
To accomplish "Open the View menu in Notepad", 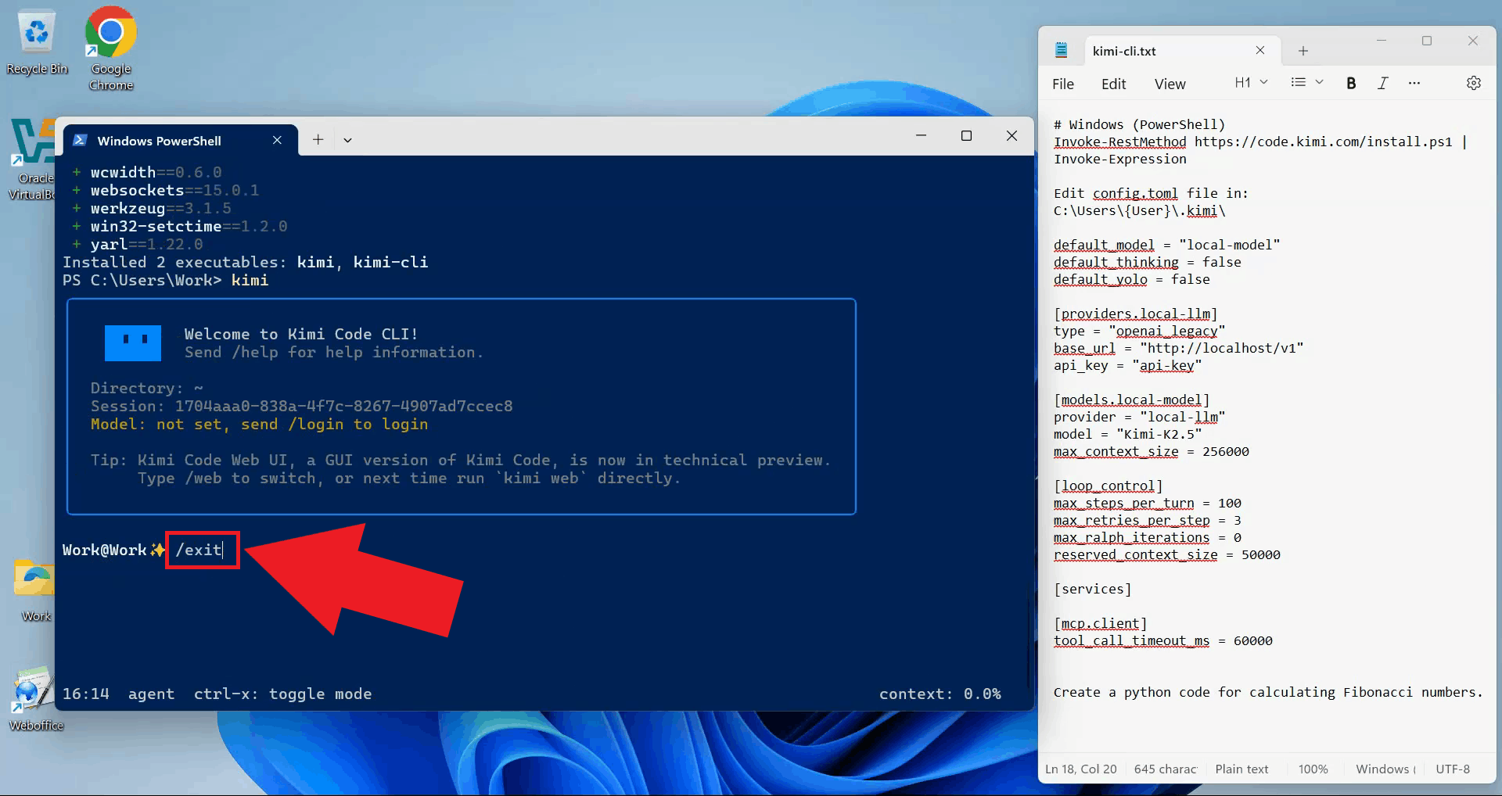I will tap(1170, 84).
